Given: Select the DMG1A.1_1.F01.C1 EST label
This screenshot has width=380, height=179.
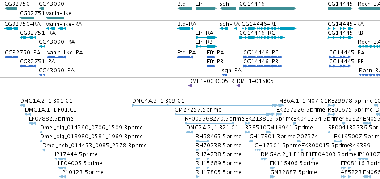Looking at the screenshot, I should point(50,110).
